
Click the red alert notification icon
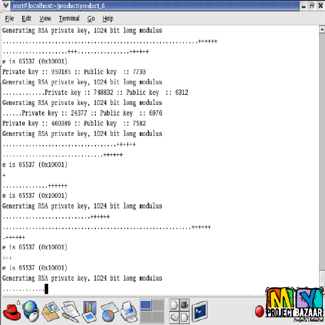259,311
